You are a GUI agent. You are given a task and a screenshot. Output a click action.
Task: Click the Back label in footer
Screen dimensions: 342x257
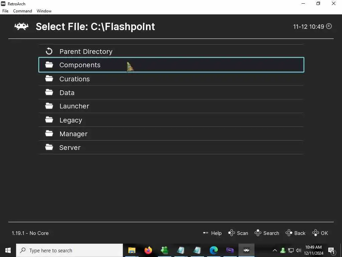[300, 233]
